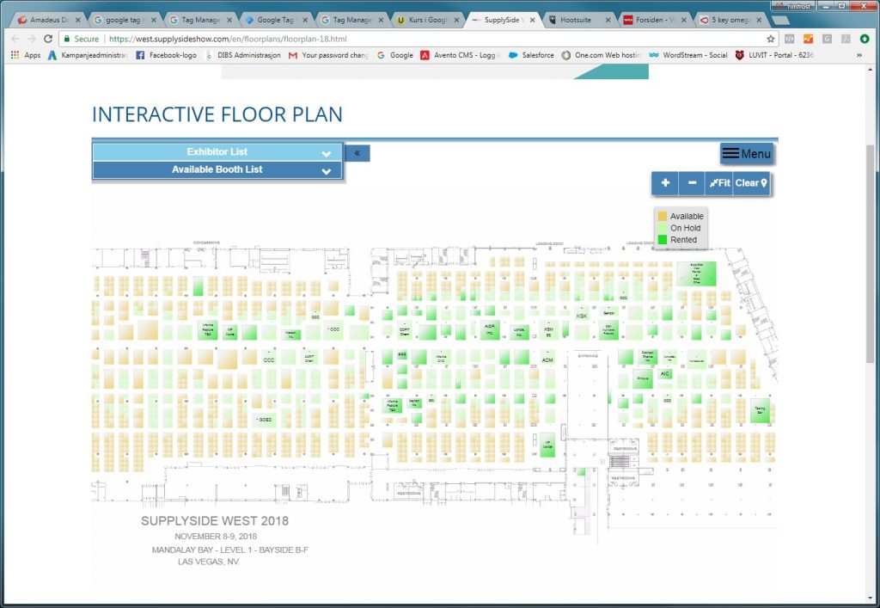
Task: Switch to the Kurs i Google tab
Action: (x=428, y=20)
